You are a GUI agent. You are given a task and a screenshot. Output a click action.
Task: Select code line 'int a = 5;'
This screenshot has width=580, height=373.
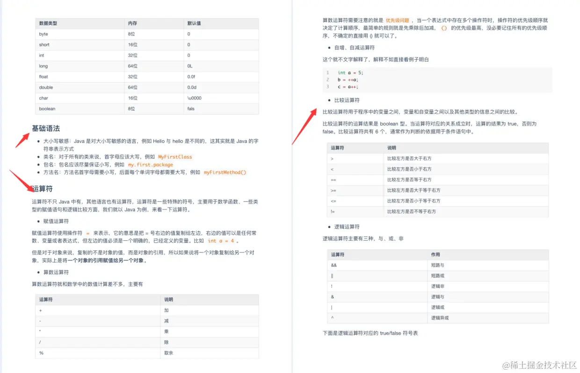(350, 72)
